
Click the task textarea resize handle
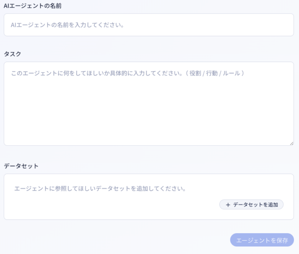pyautogui.click(x=291, y=143)
